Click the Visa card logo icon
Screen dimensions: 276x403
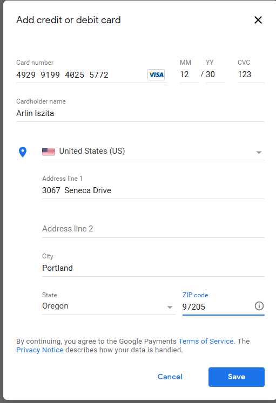click(156, 75)
